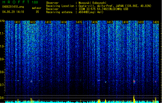Click the 1.1 kHz axis label

(2, 33)
